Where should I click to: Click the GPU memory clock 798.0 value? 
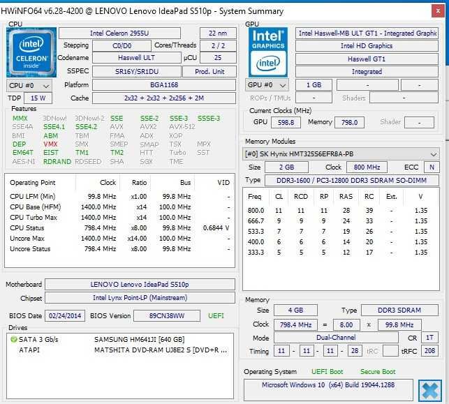(349, 123)
